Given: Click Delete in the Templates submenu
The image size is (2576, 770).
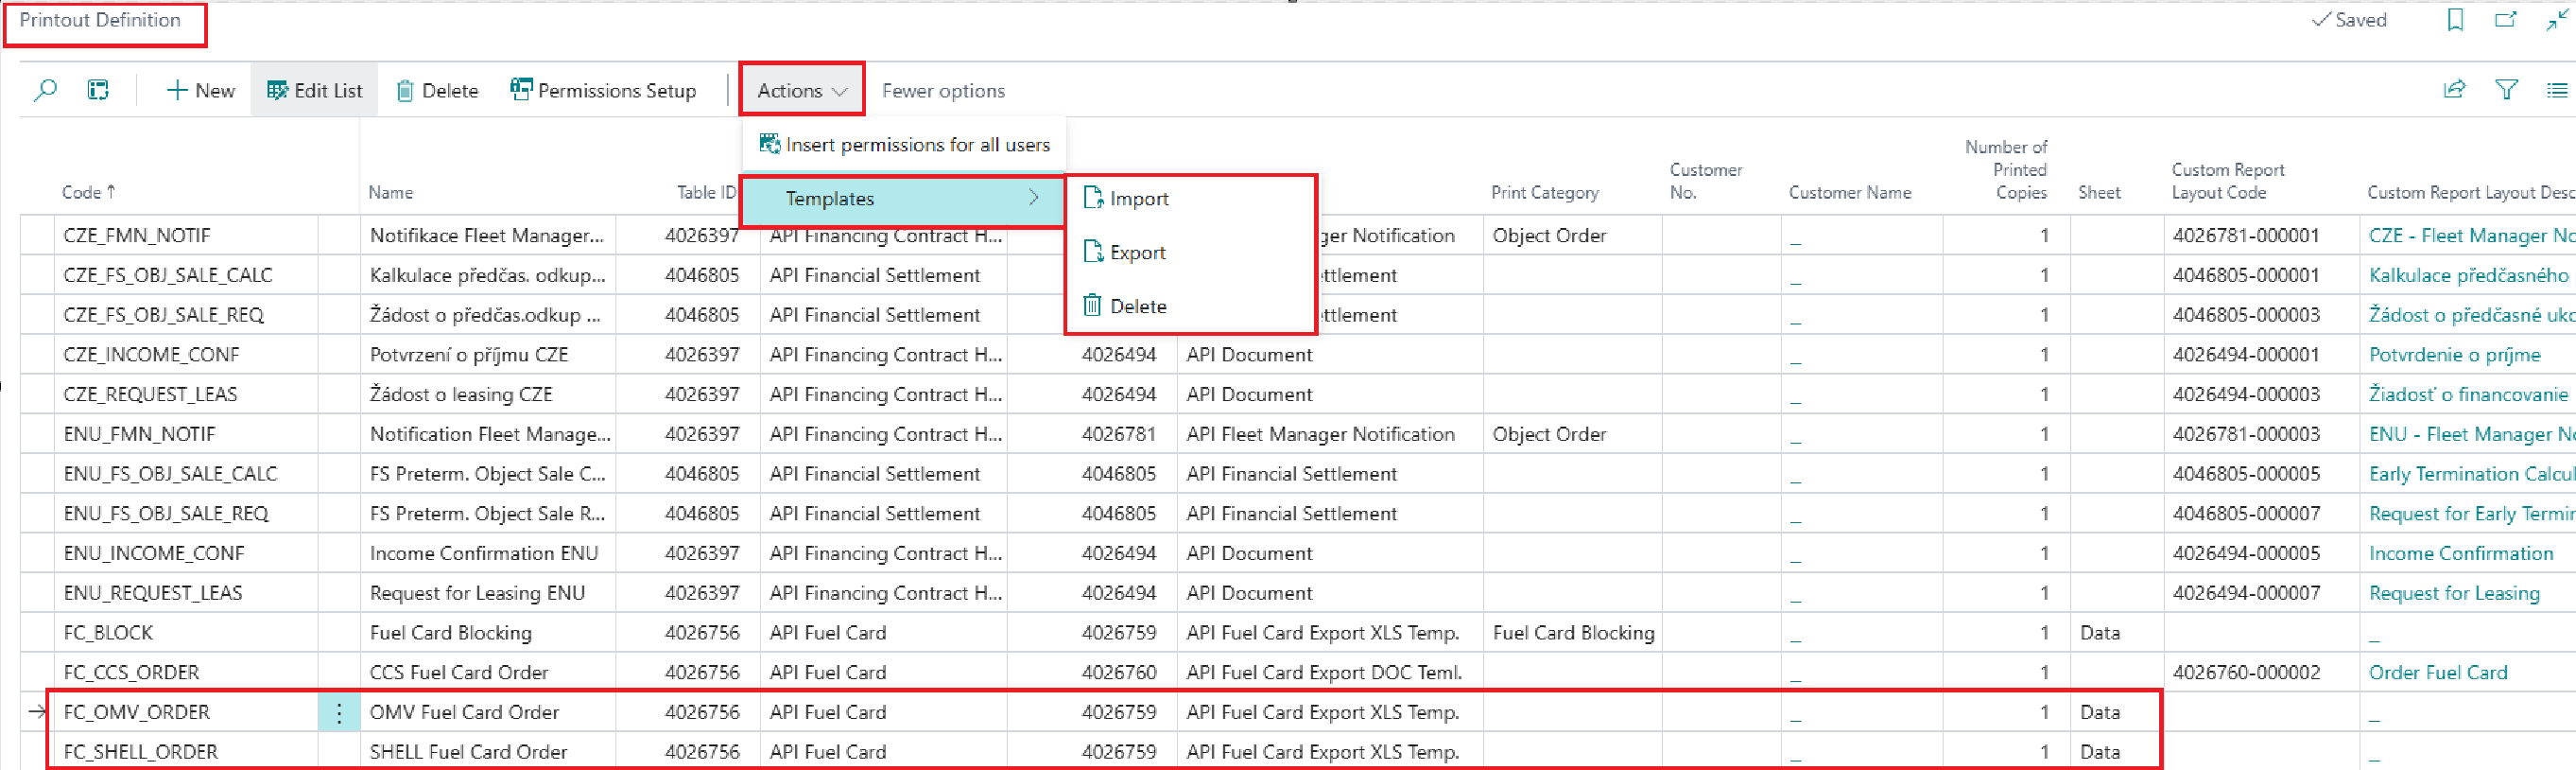Looking at the screenshot, I should 1137,306.
